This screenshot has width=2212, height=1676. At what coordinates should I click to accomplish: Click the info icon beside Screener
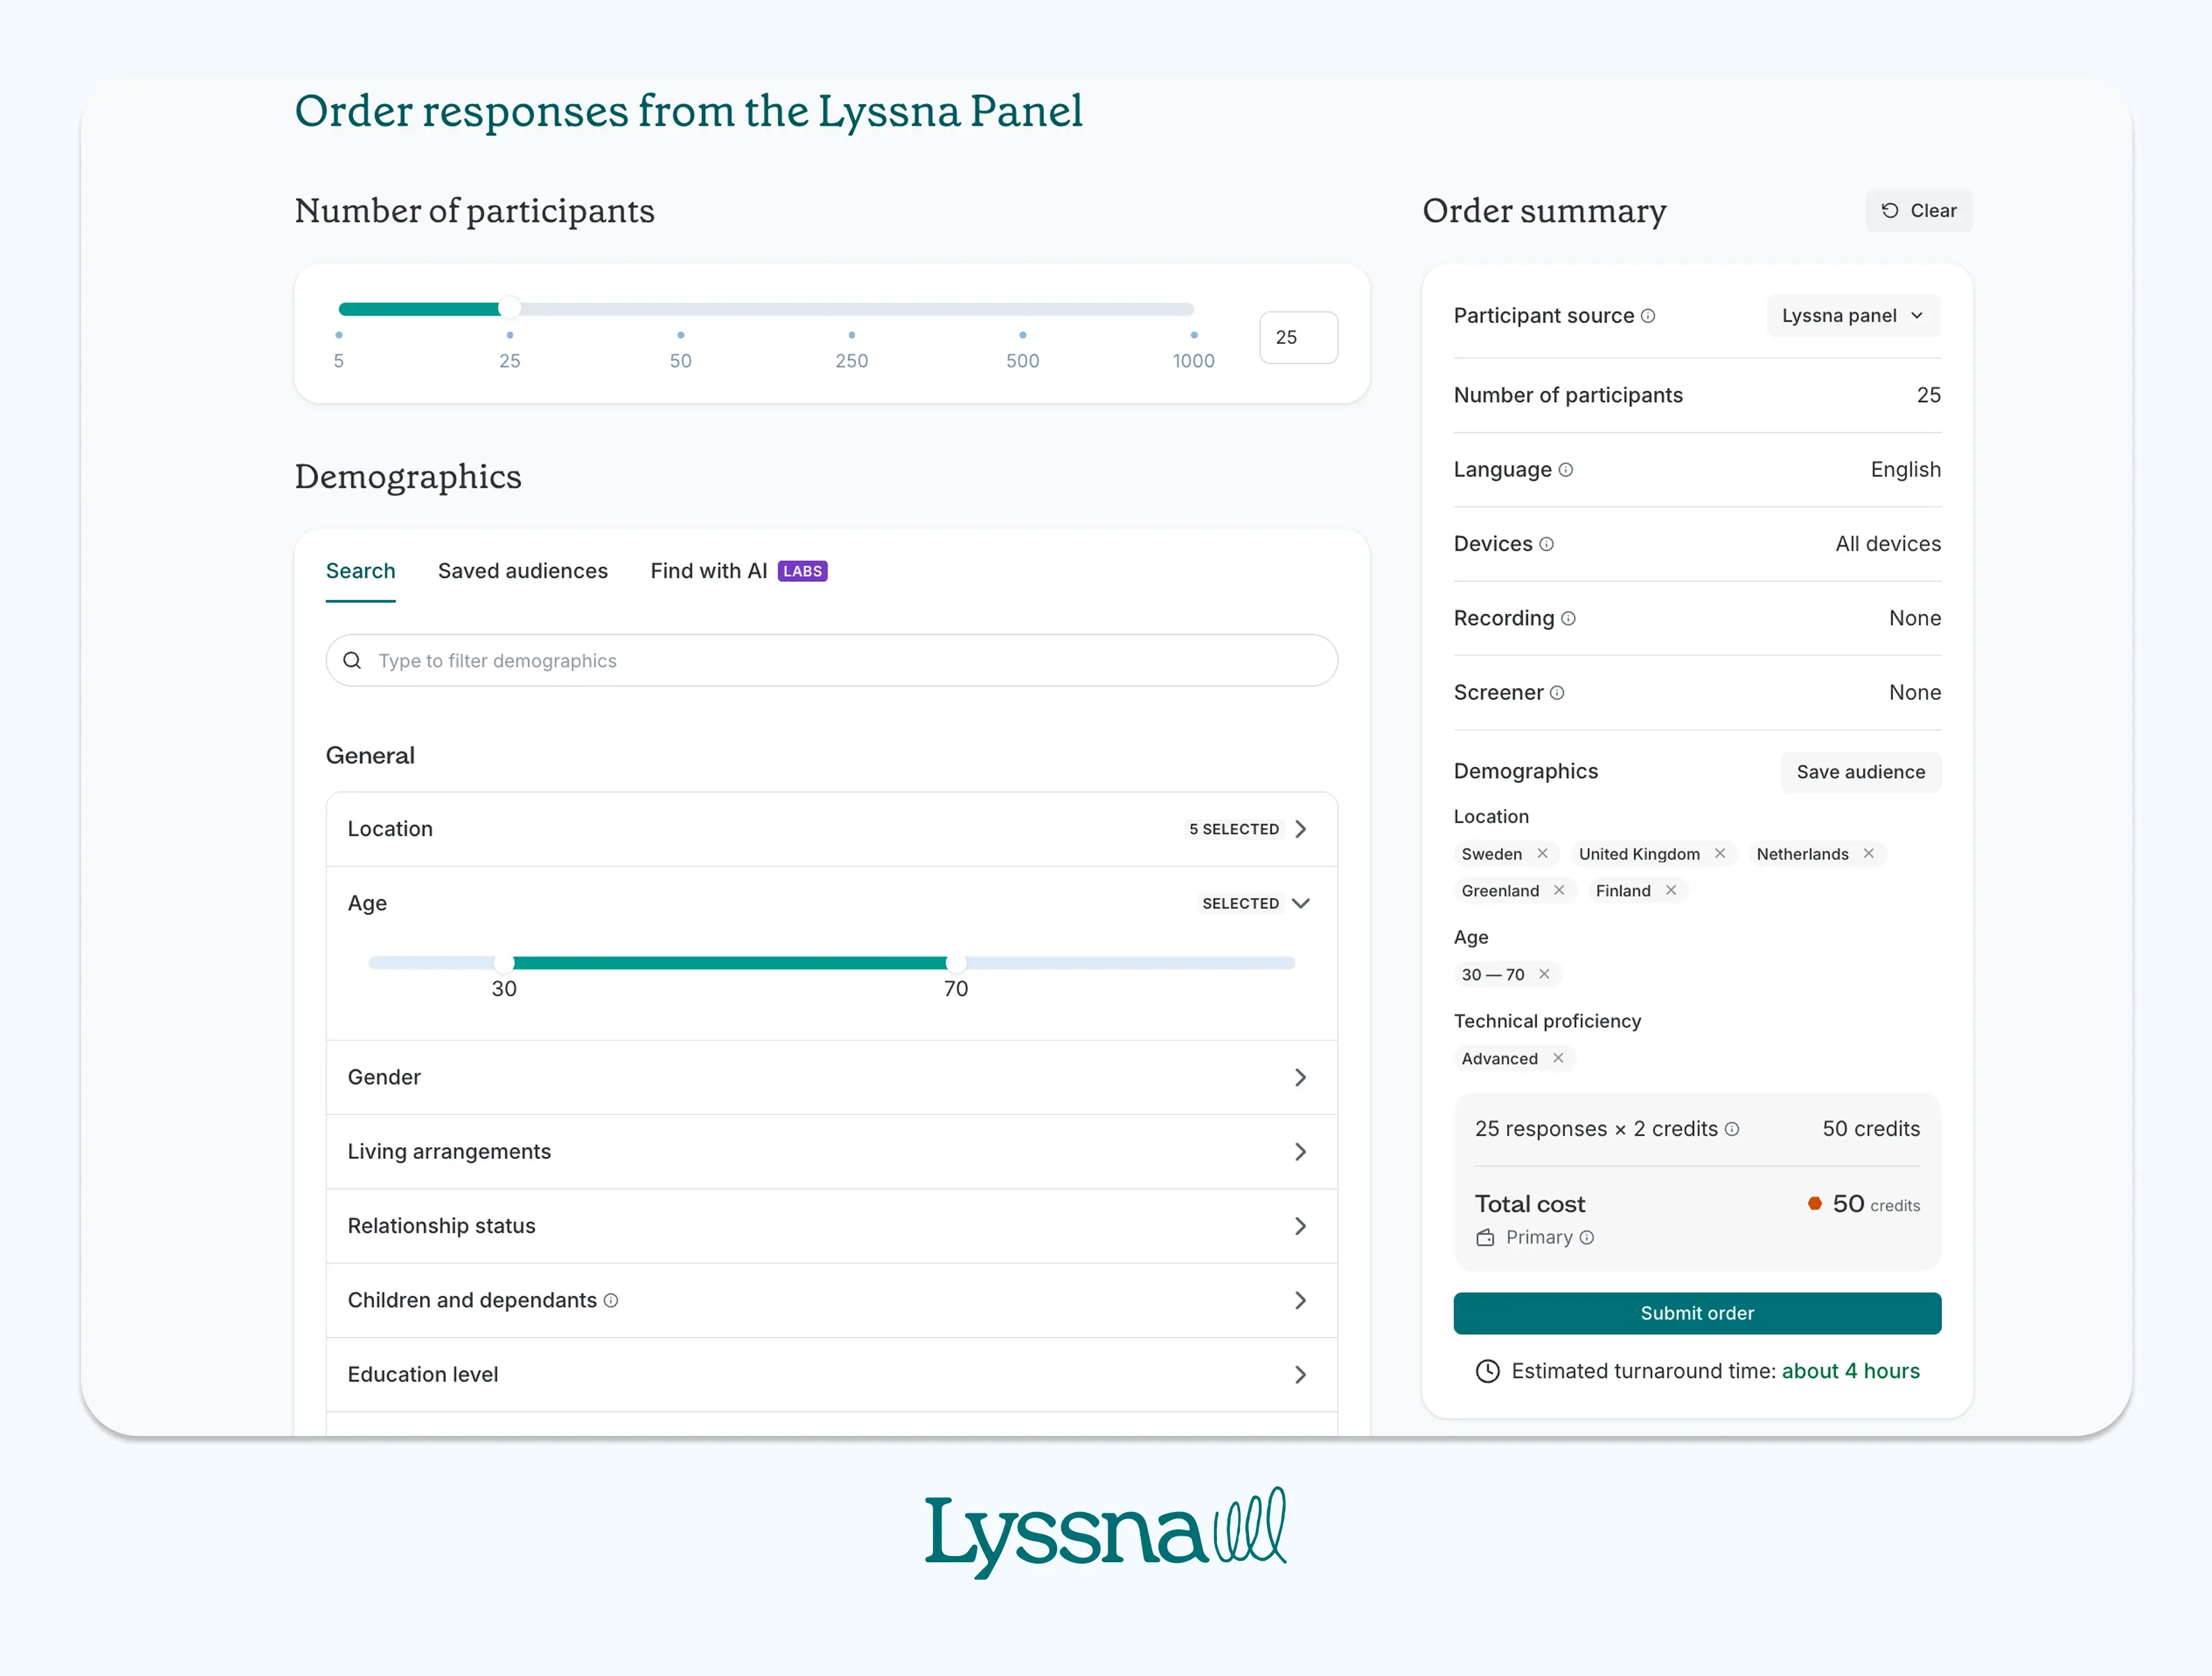point(1558,693)
